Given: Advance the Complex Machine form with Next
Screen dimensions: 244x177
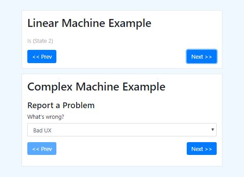Looking at the screenshot, I should tap(202, 149).
